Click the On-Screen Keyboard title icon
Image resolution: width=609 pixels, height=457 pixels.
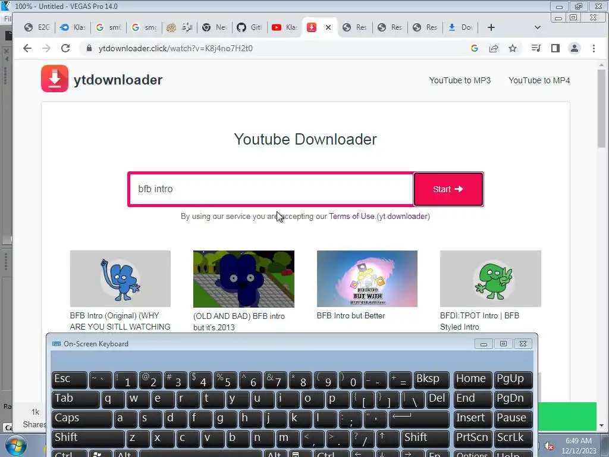pos(56,343)
